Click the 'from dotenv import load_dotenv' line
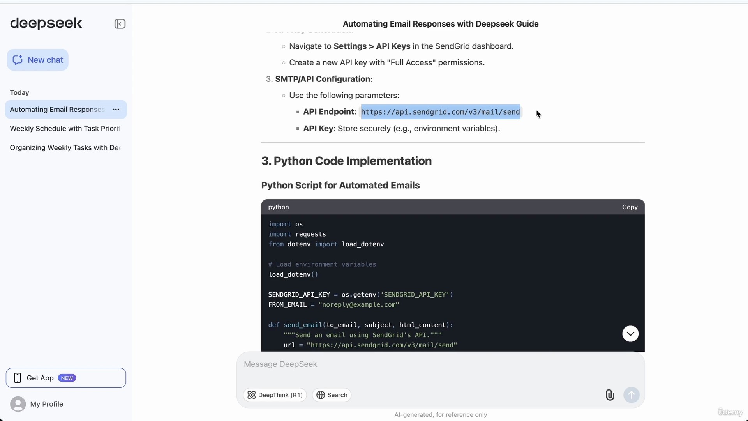 tap(326, 244)
